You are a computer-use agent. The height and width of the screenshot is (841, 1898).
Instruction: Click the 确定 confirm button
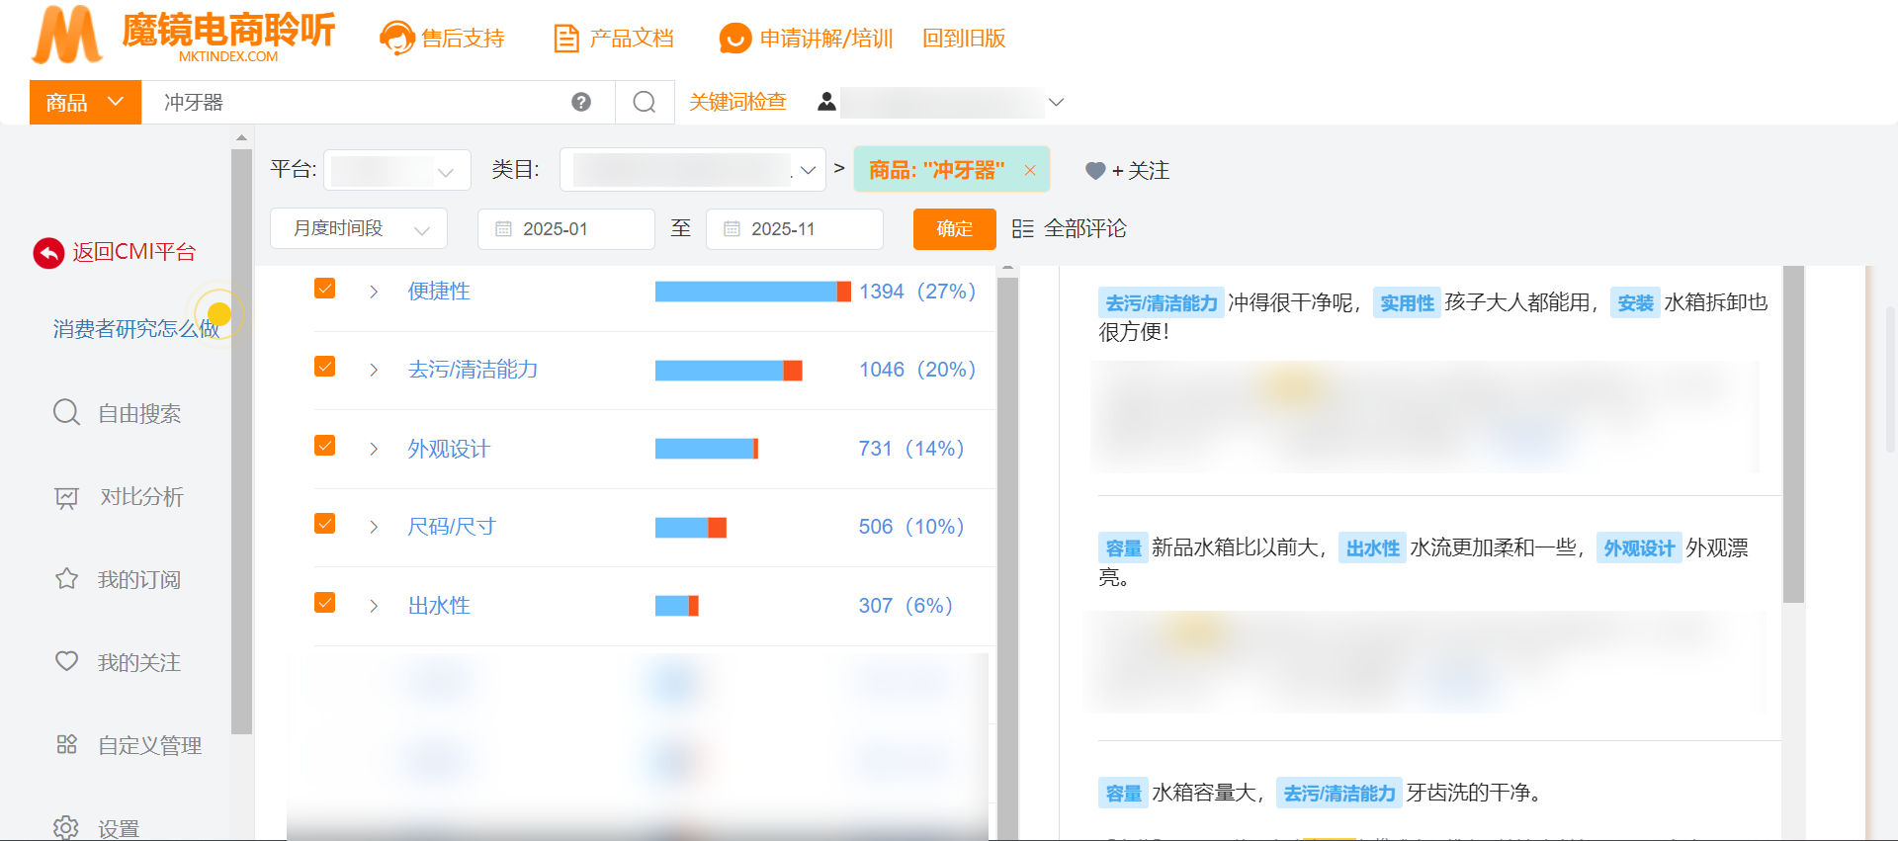tap(954, 229)
